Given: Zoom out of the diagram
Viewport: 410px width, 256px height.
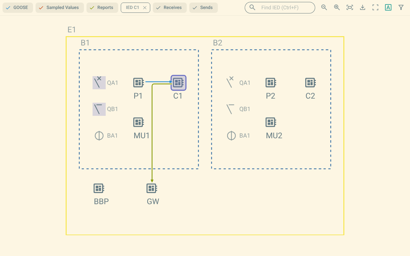Looking at the screenshot, I should pos(324,7).
